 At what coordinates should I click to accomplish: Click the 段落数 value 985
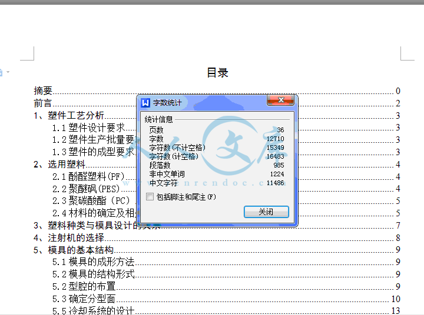[279, 165]
